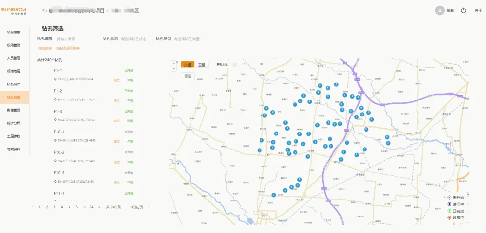Click the next page arrow

[99, 207]
